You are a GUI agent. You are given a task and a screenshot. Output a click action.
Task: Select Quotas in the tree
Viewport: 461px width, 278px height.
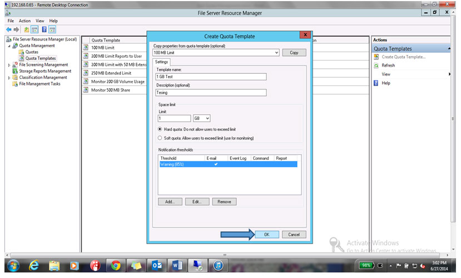(32, 52)
